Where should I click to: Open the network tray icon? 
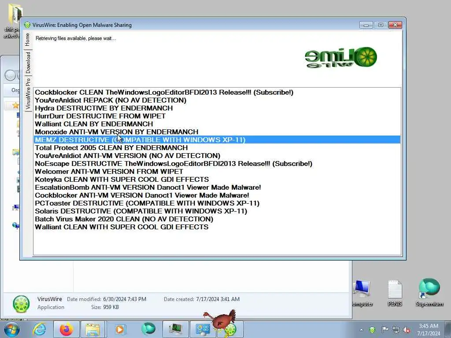point(396,330)
